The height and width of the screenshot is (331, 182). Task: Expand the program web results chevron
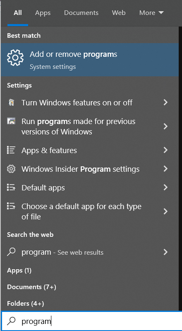pos(165,252)
